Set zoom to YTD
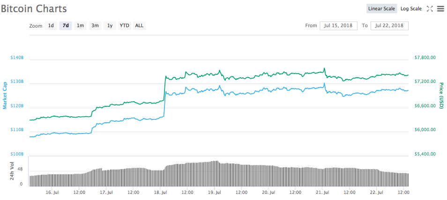This screenshot has width=447, height=200. click(124, 26)
